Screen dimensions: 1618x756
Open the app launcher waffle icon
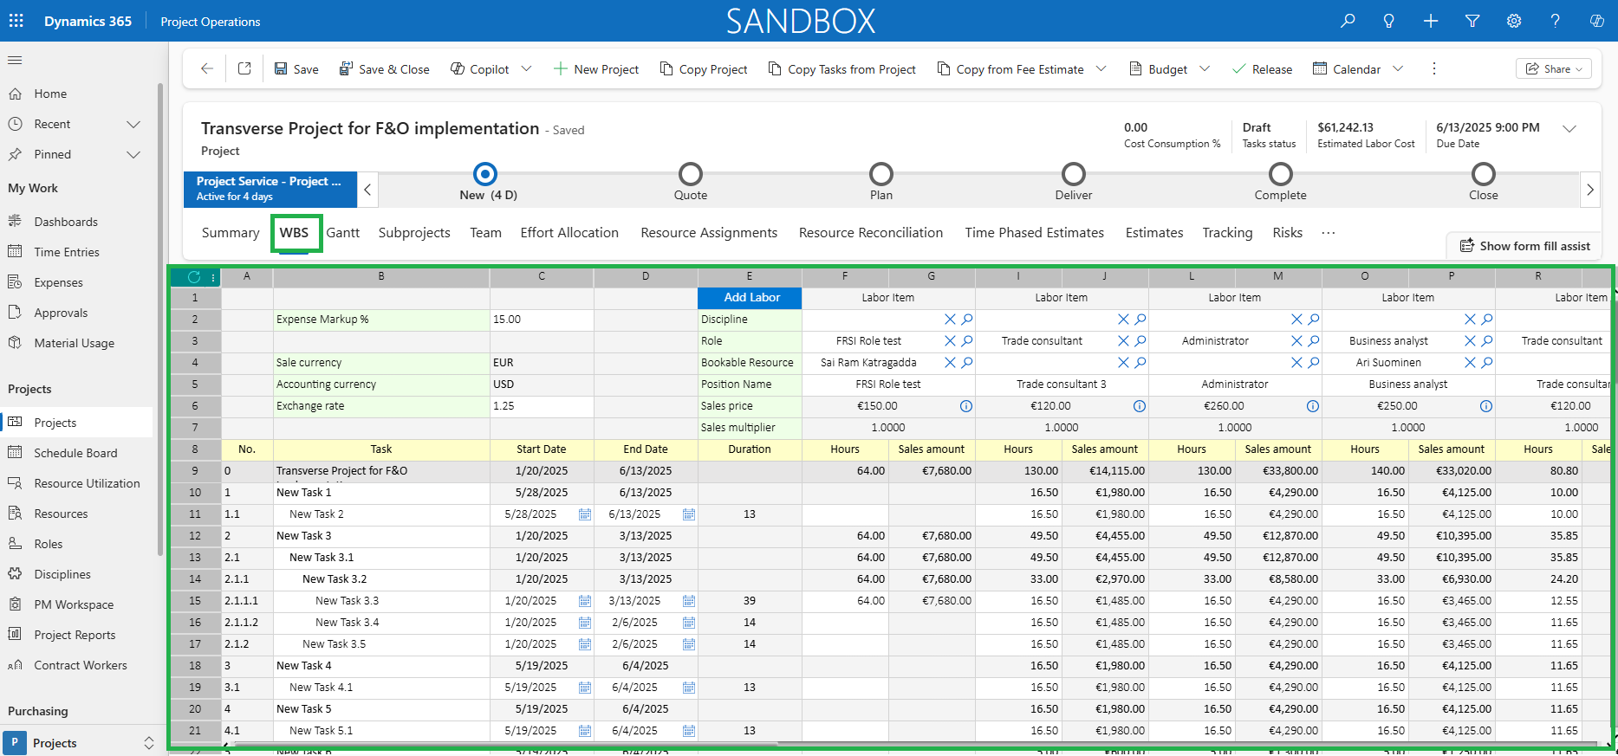16,21
